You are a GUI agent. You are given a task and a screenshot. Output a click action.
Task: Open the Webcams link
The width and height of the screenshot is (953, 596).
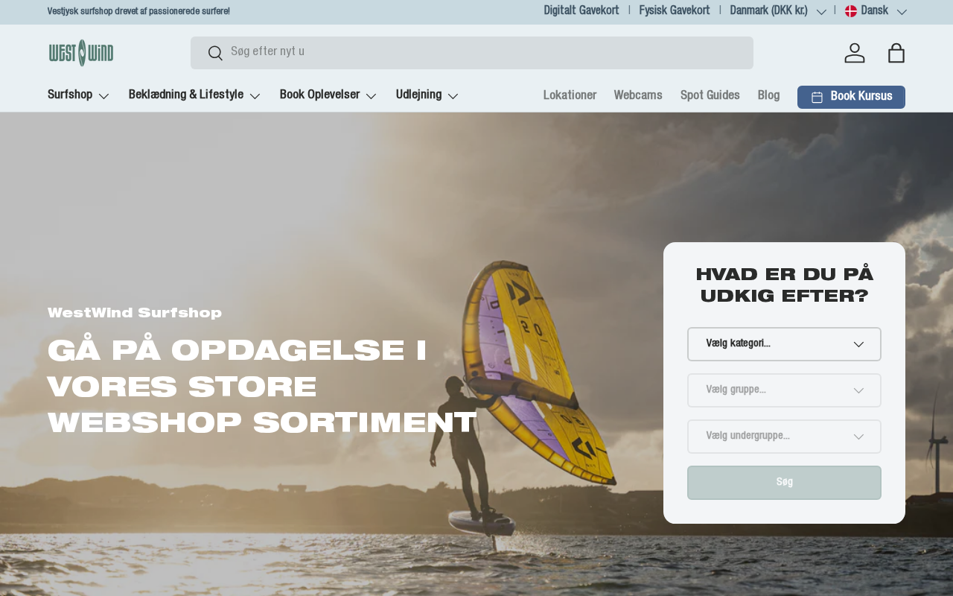coord(638,95)
